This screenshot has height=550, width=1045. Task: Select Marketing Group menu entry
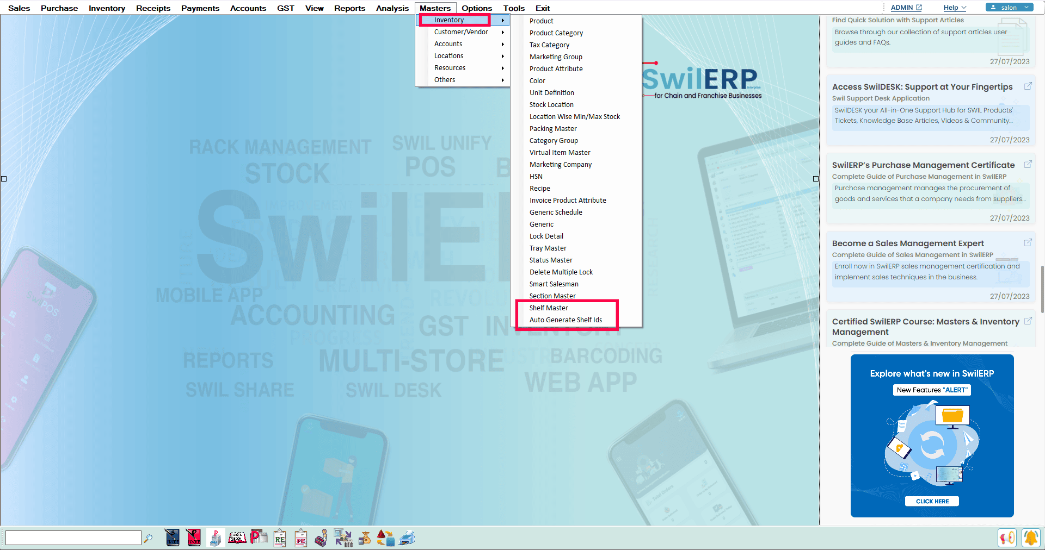[x=576, y=57]
